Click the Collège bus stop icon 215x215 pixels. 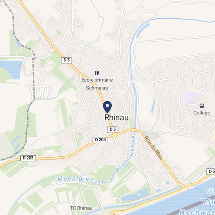(x=202, y=106)
